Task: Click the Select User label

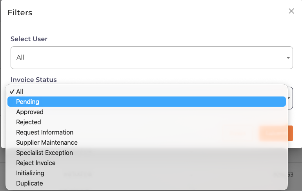Action: pyautogui.click(x=29, y=39)
